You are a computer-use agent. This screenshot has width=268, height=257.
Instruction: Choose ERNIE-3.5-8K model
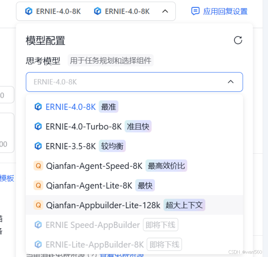pyautogui.click(x=134, y=146)
